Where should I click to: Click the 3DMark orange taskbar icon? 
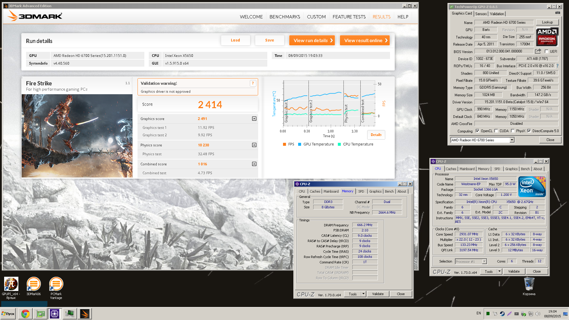tap(84, 314)
